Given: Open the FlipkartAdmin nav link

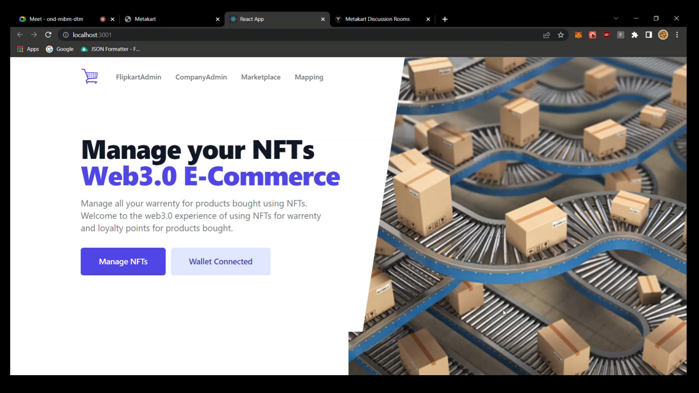Looking at the screenshot, I should [138, 77].
